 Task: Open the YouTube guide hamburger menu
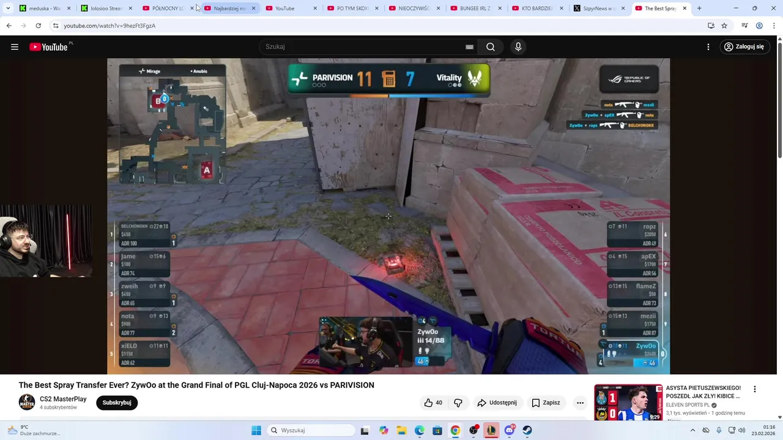click(x=15, y=47)
